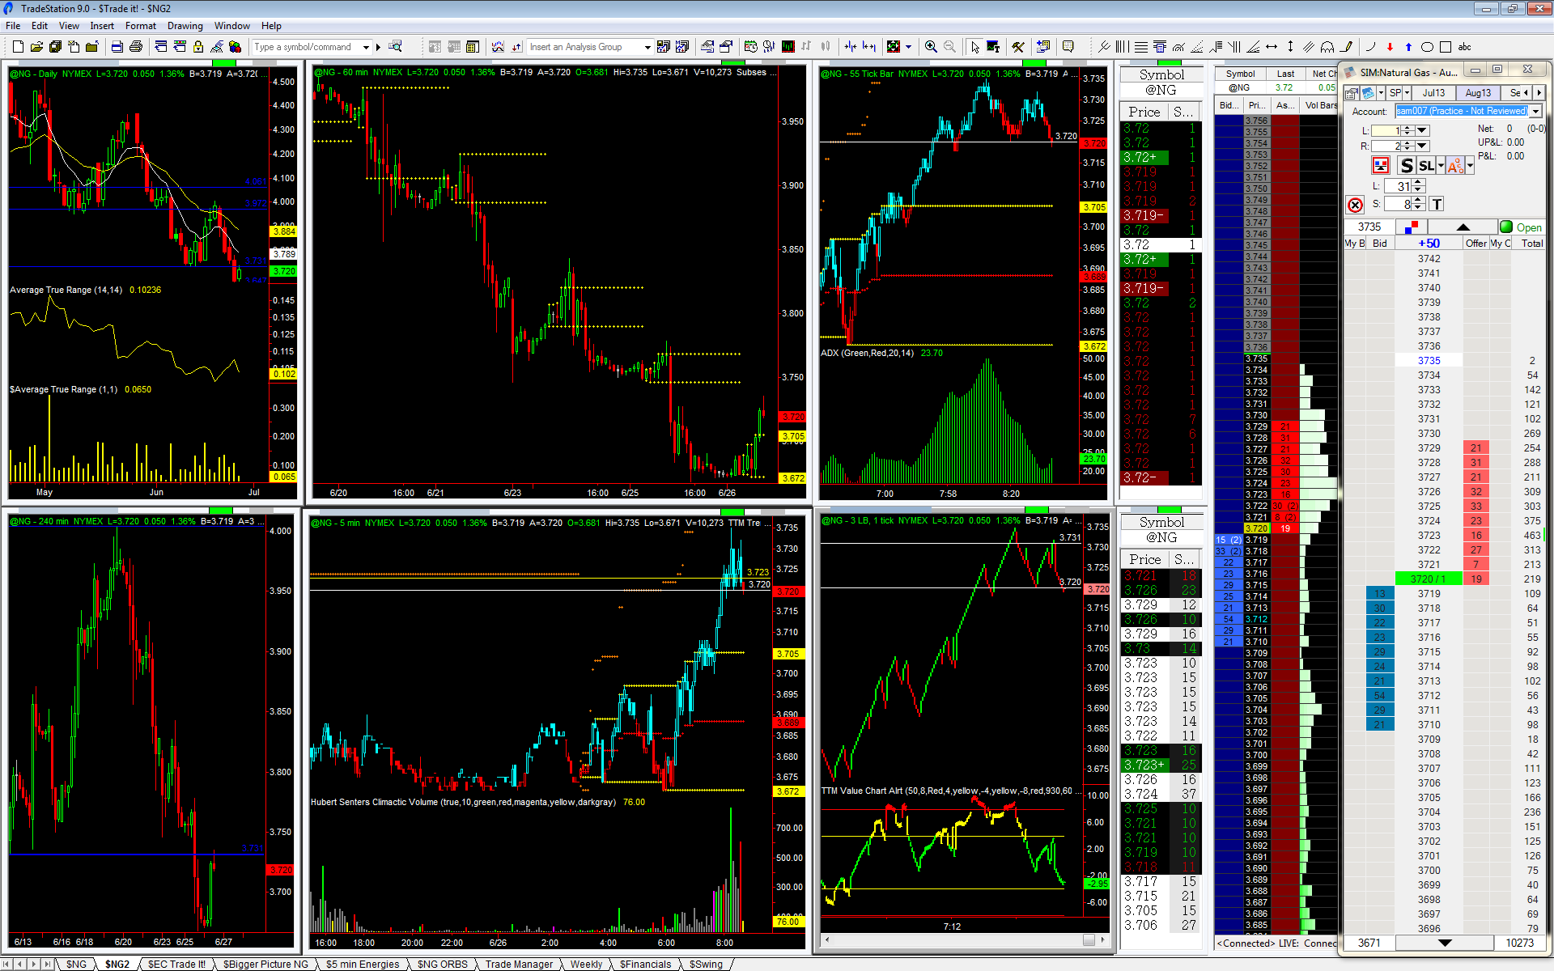Open a workspace with the folder icon
The height and width of the screenshot is (971, 1554).
36,47
